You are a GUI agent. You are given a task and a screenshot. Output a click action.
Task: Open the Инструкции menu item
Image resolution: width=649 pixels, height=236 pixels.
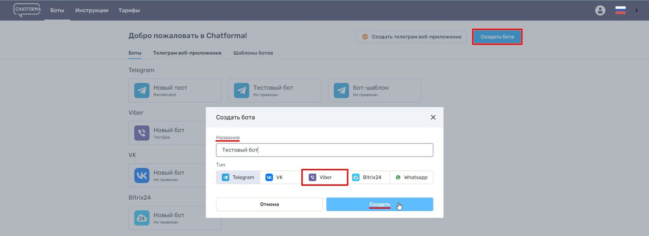pyautogui.click(x=92, y=10)
